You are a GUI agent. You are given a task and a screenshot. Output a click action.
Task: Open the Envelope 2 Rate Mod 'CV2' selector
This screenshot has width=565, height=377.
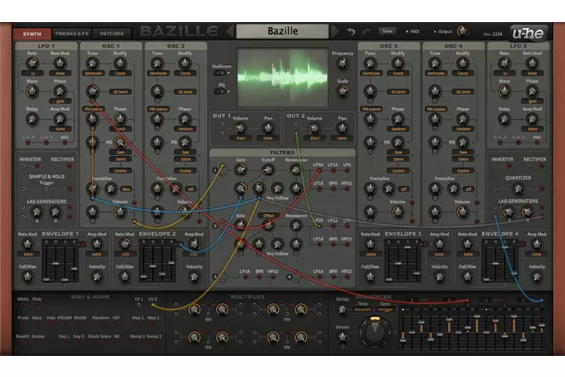click(125, 254)
